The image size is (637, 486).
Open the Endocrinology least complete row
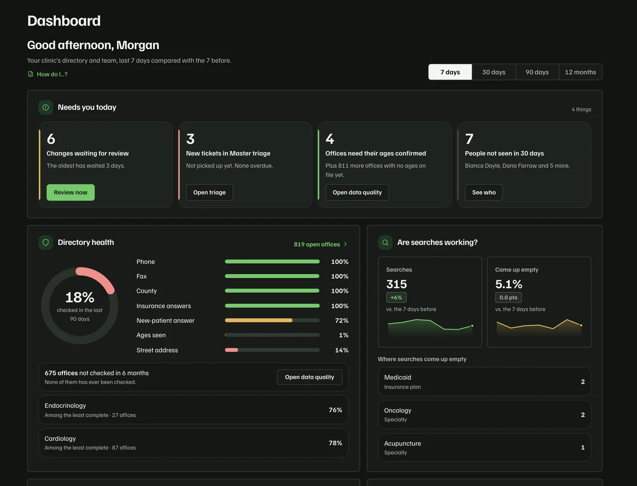[x=193, y=410]
